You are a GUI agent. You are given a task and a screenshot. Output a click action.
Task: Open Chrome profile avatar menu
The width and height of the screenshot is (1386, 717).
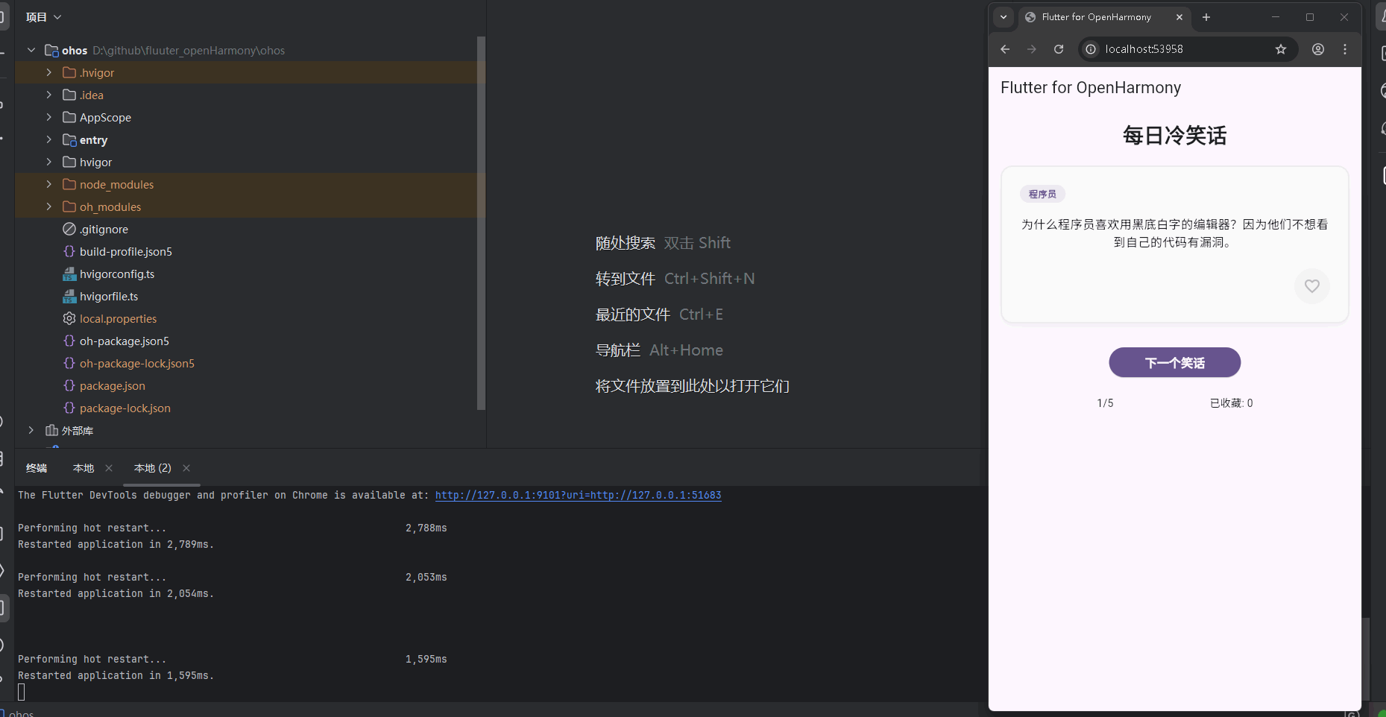click(x=1318, y=49)
